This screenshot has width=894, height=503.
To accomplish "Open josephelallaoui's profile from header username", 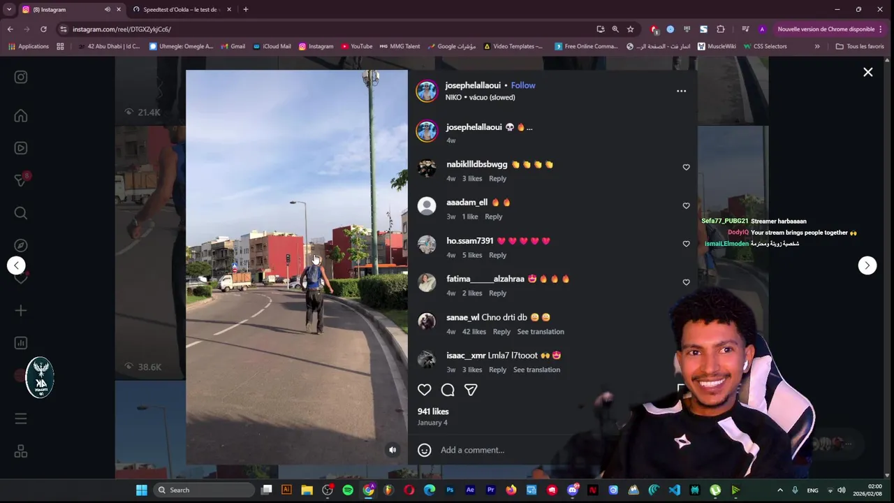I will click(x=473, y=85).
